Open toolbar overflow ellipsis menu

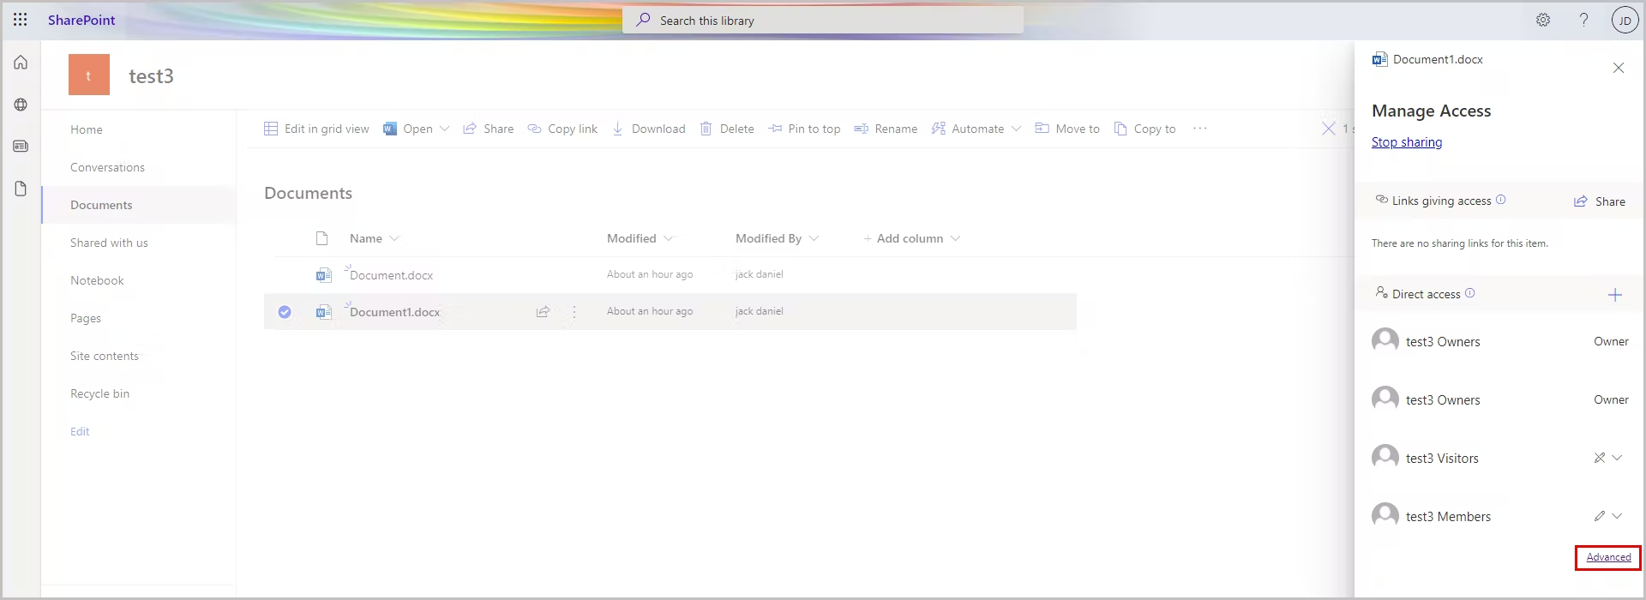1200,129
